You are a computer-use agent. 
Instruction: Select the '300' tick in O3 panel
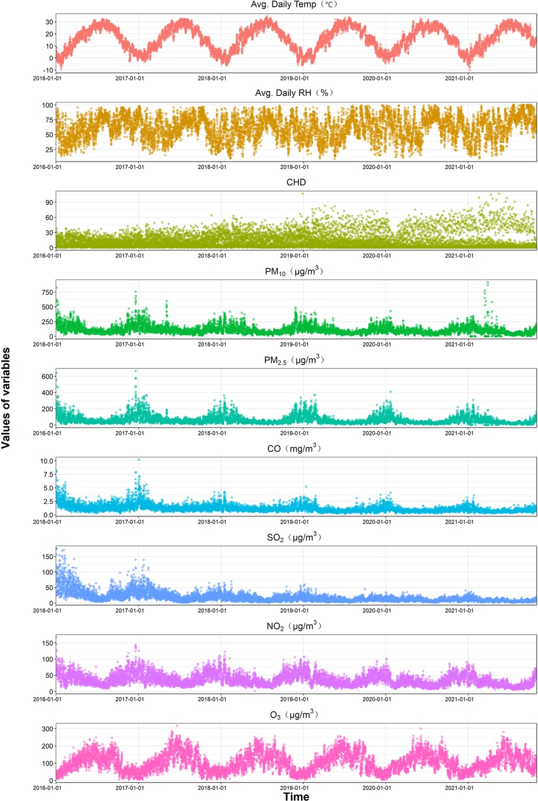point(48,729)
